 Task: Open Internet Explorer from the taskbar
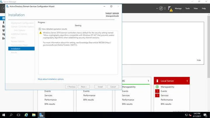pyautogui.click(x=26, y=115)
